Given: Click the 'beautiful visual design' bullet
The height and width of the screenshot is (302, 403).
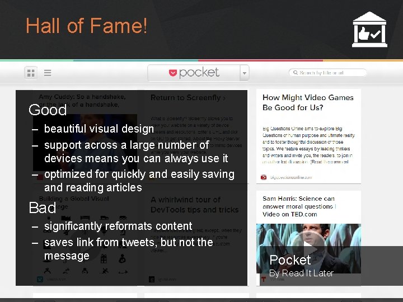Looking at the screenshot, I should click(99, 129).
